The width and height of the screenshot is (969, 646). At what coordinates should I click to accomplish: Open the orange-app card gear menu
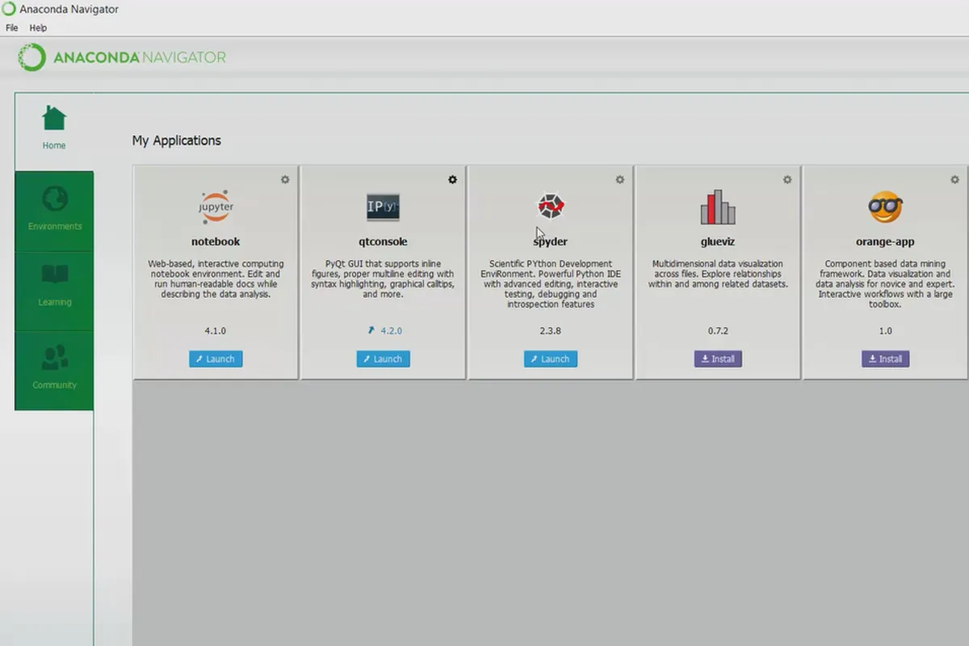[x=954, y=179]
